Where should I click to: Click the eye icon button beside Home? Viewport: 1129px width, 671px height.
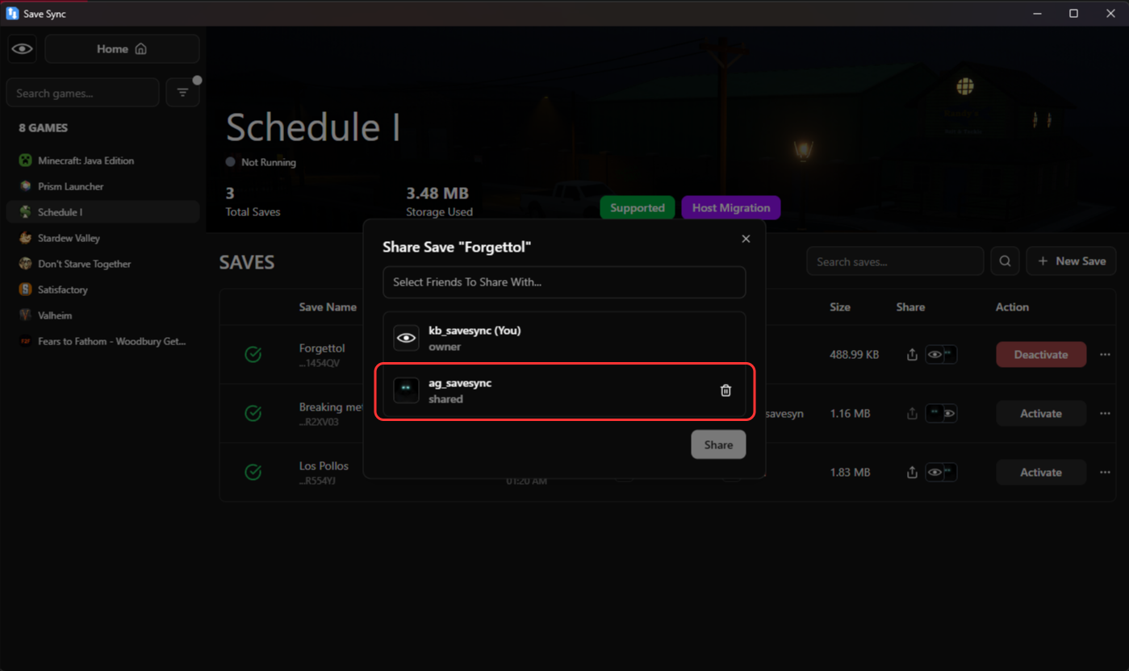pyautogui.click(x=23, y=49)
